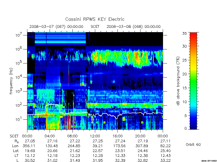Viewport: 217px width, 162px height.
Task: Click the 'SCET' label above the plot
Action: tap(95, 26)
